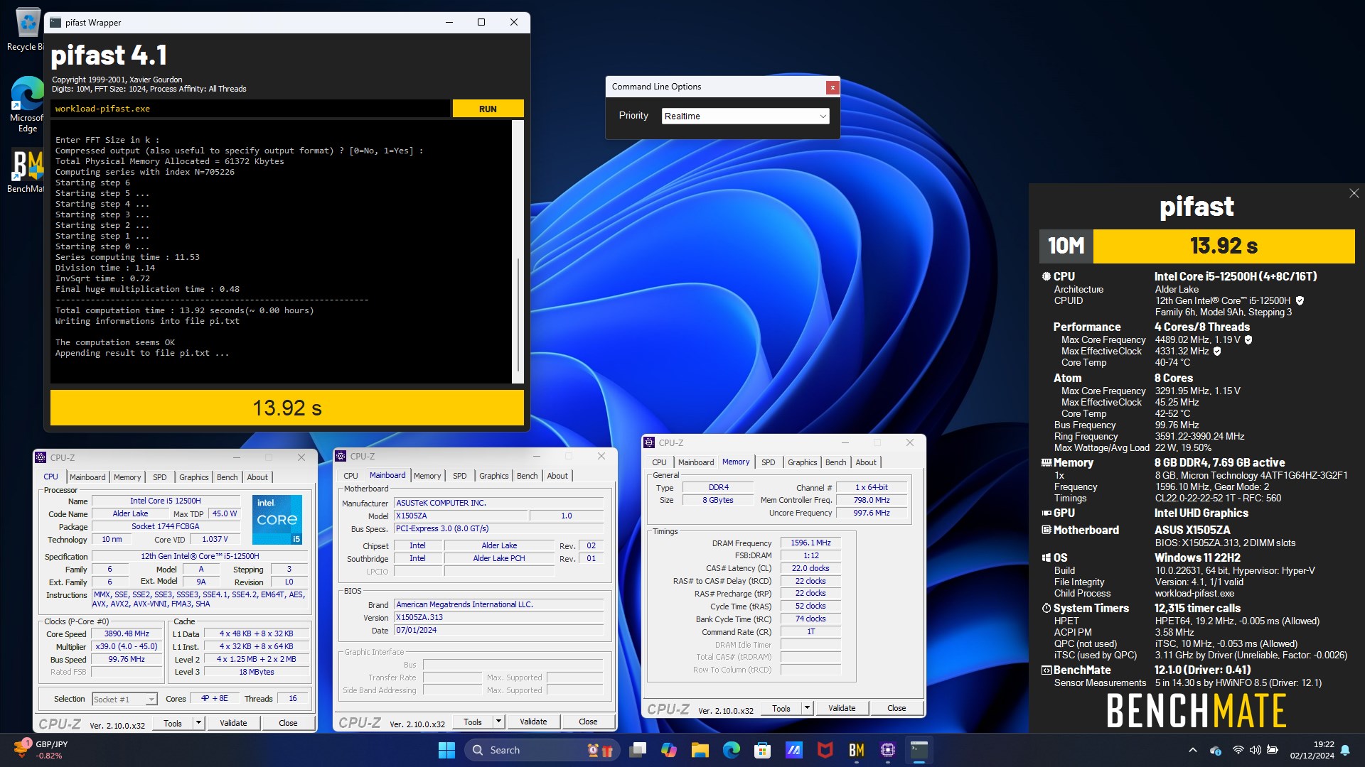Open the clock showing 19:22 02/12/2024

1312,750
